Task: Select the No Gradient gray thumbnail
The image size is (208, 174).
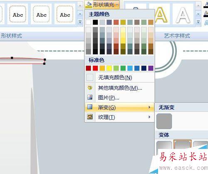Action: click(x=164, y=121)
